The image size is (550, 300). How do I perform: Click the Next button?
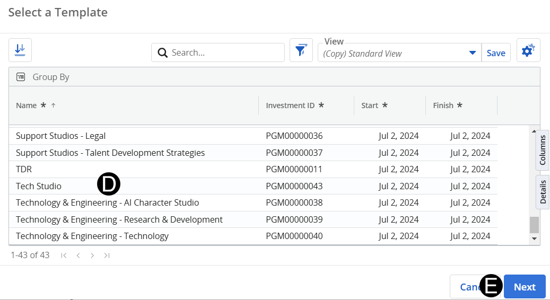click(524, 287)
